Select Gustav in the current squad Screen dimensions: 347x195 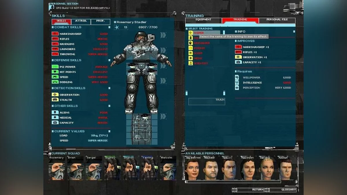[x=112, y=168]
